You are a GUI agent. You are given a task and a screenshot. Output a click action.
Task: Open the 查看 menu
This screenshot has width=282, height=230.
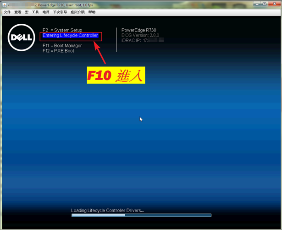[18, 12]
